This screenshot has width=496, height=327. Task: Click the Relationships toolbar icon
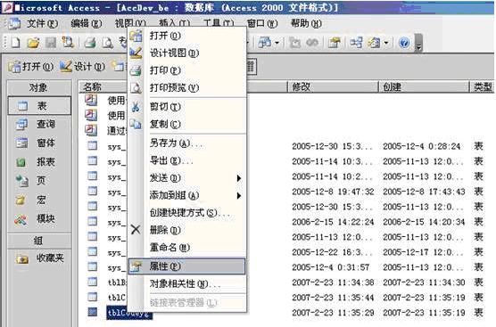tap(356, 43)
